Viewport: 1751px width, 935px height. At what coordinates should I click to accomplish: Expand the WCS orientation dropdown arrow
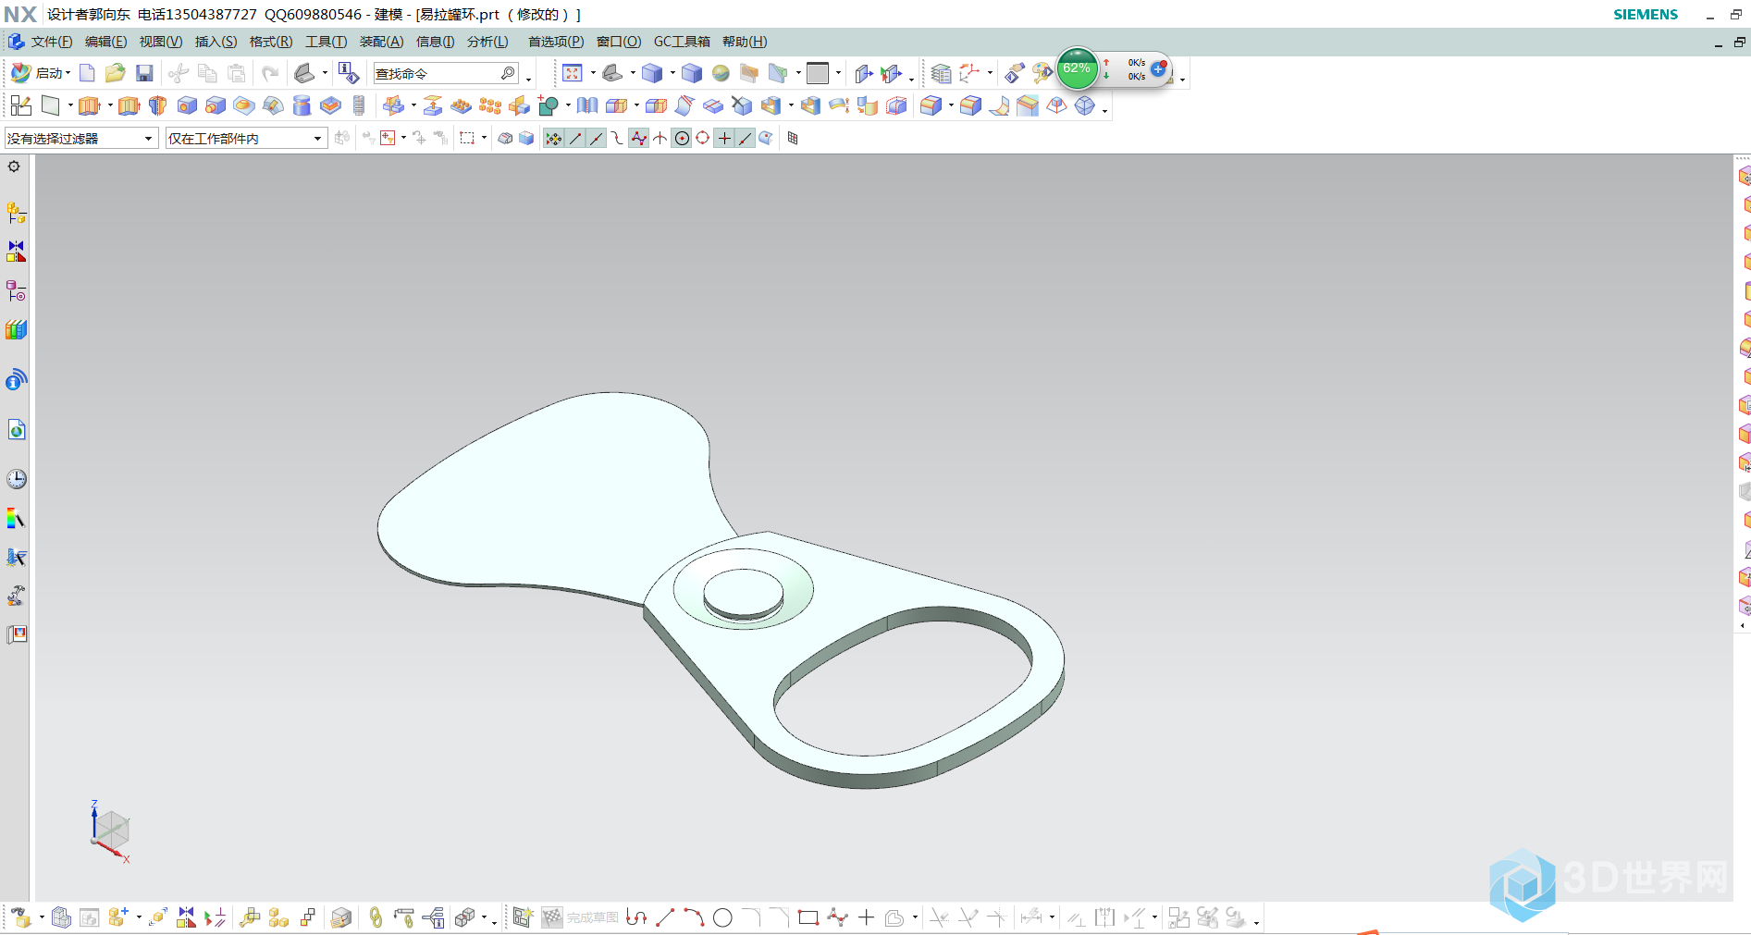tap(990, 74)
